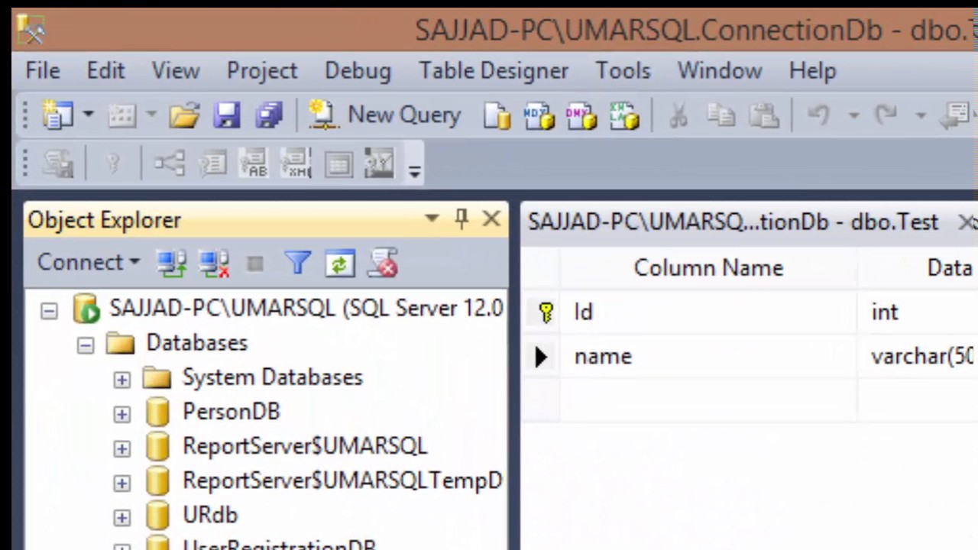Close the Object Explorer panel
This screenshot has height=550, width=978.
[491, 219]
